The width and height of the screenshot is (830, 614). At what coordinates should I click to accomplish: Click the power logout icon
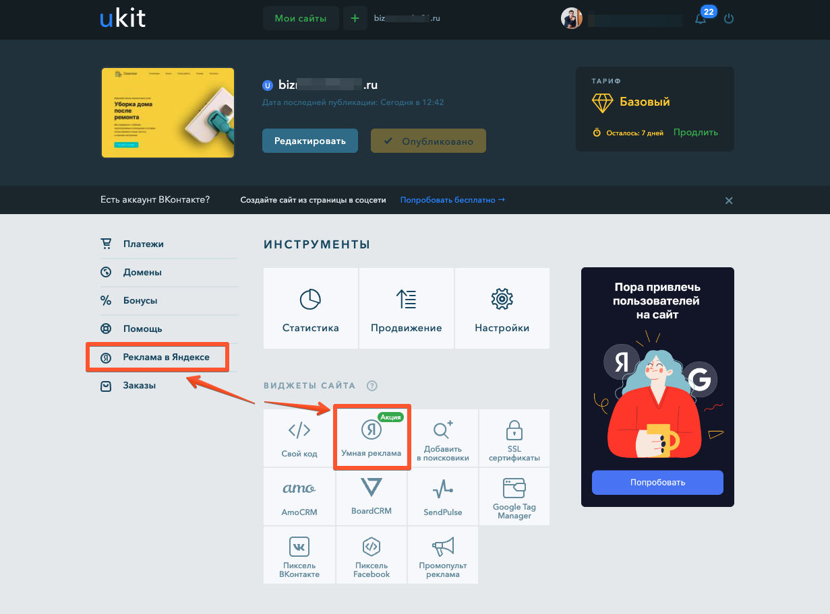click(x=728, y=19)
